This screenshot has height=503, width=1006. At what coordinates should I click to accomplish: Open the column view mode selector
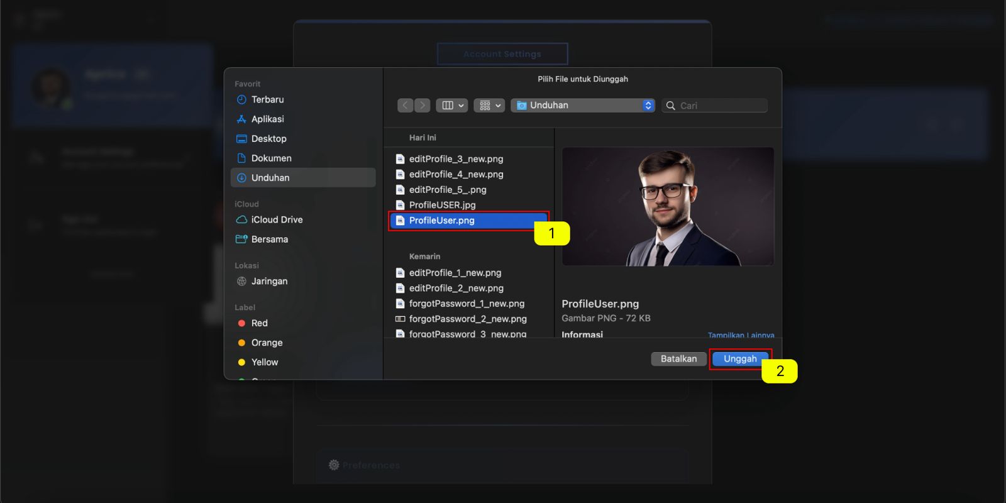point(452,106)
